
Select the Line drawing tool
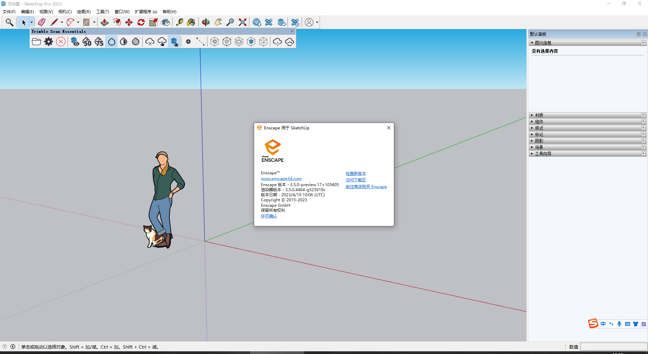pyautogui.click(x=54, y=22)
